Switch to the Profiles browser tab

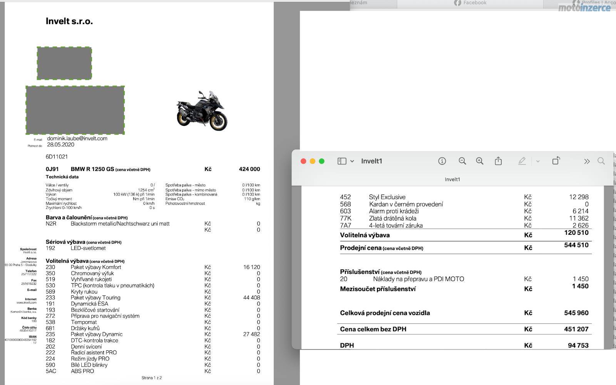coord(595,3)
